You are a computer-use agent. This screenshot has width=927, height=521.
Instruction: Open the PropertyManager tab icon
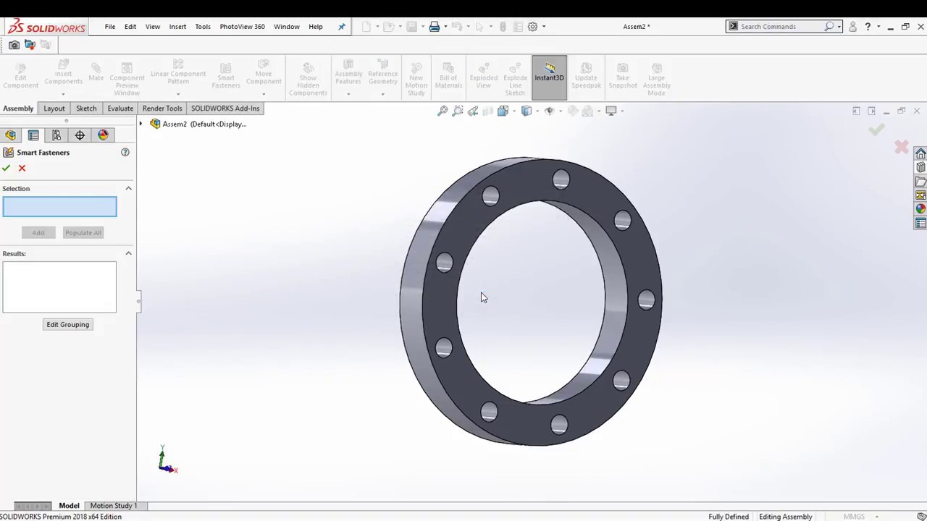tap(33, 135)
